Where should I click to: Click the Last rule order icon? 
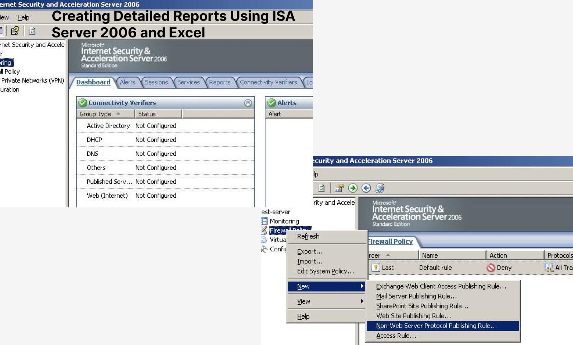coord(376,267)
